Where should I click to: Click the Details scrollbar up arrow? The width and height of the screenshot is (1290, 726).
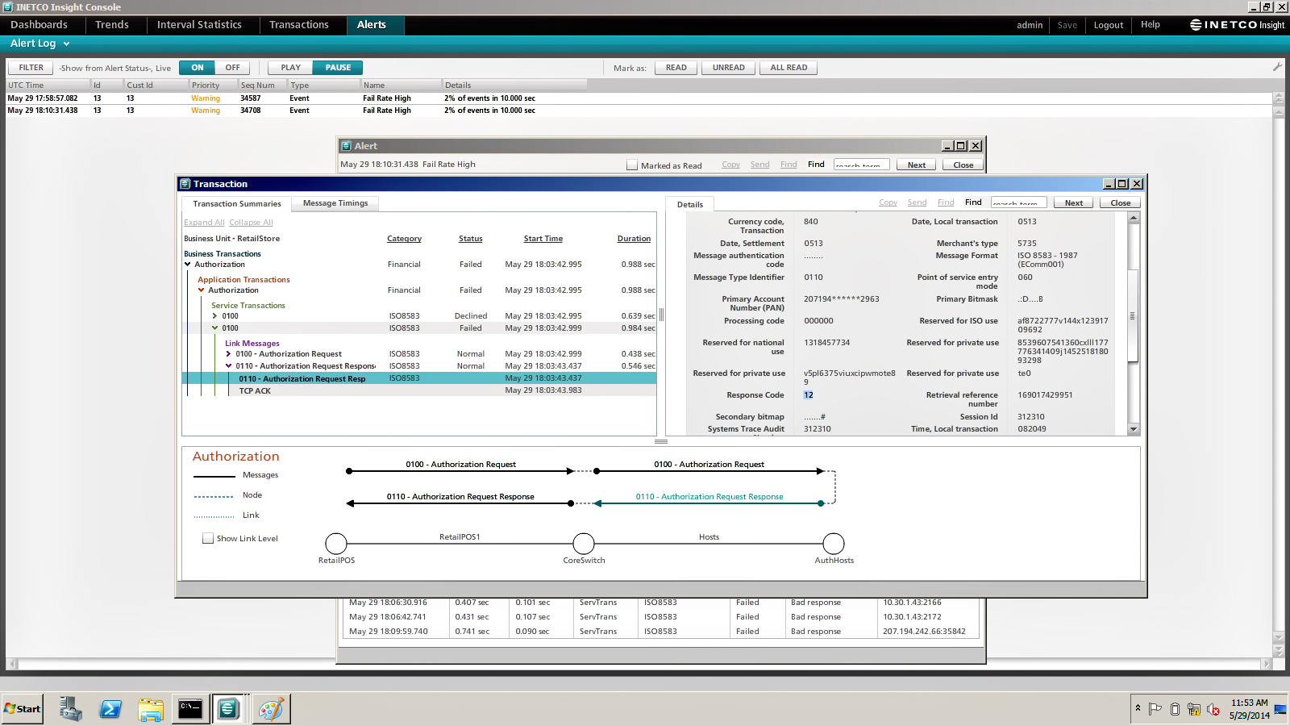pyautogui.click(x=1133, y=217)
